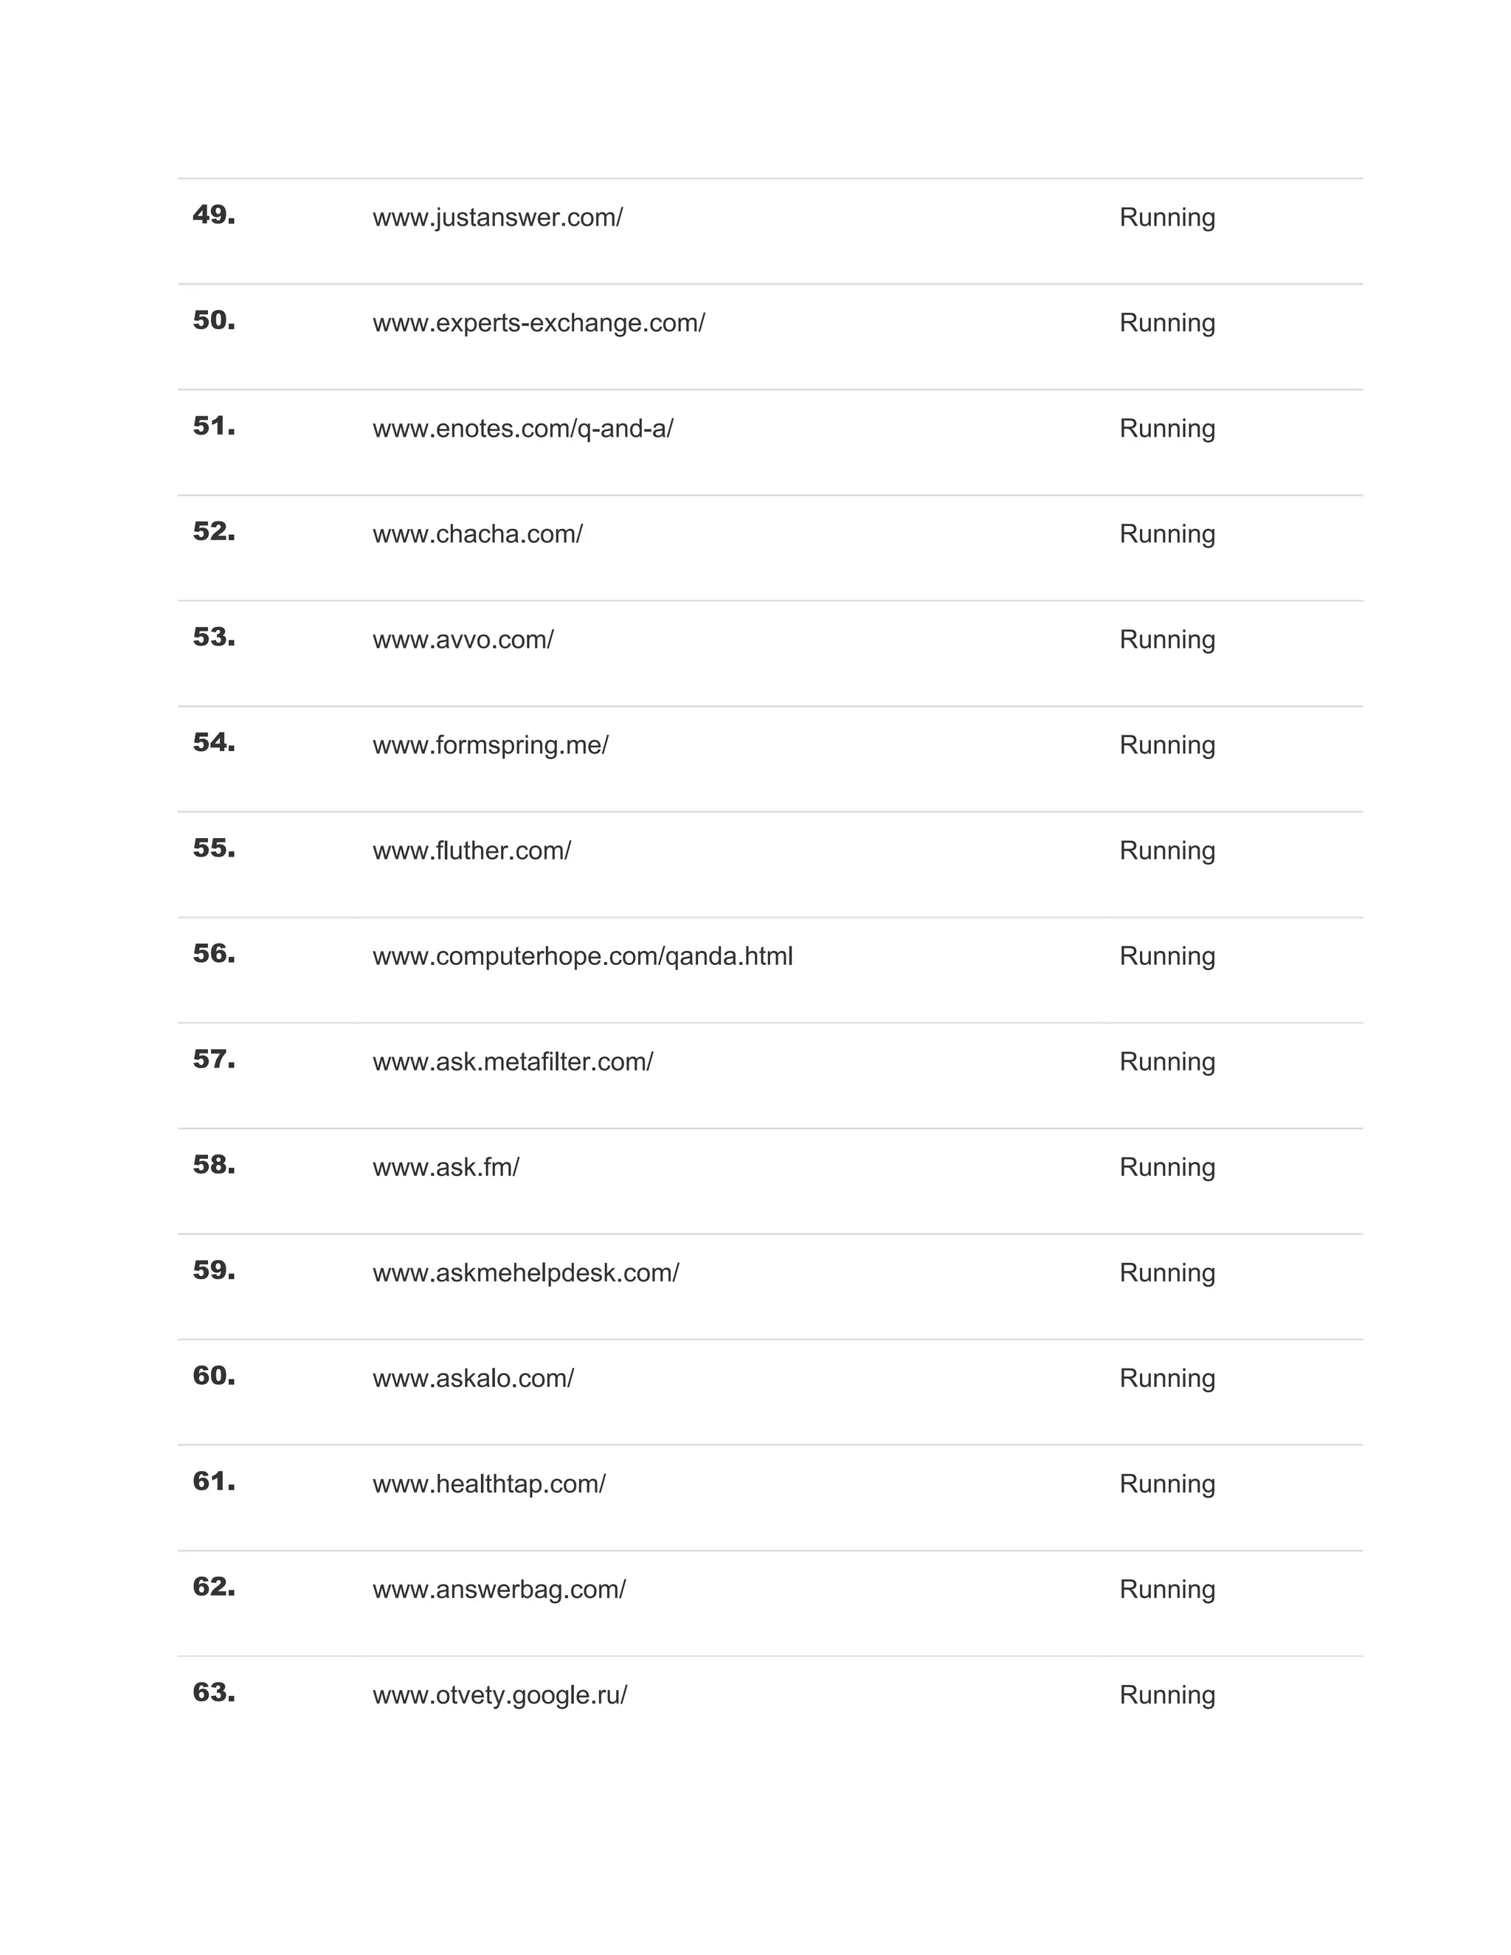1511x1955 pixels.
Task: Click row number 49
Action: (214, 215)
